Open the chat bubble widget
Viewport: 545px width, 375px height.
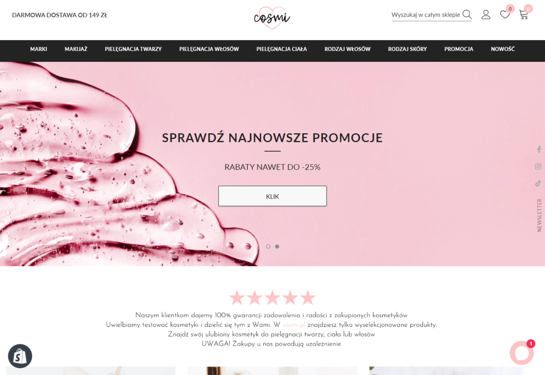point(521,353)
